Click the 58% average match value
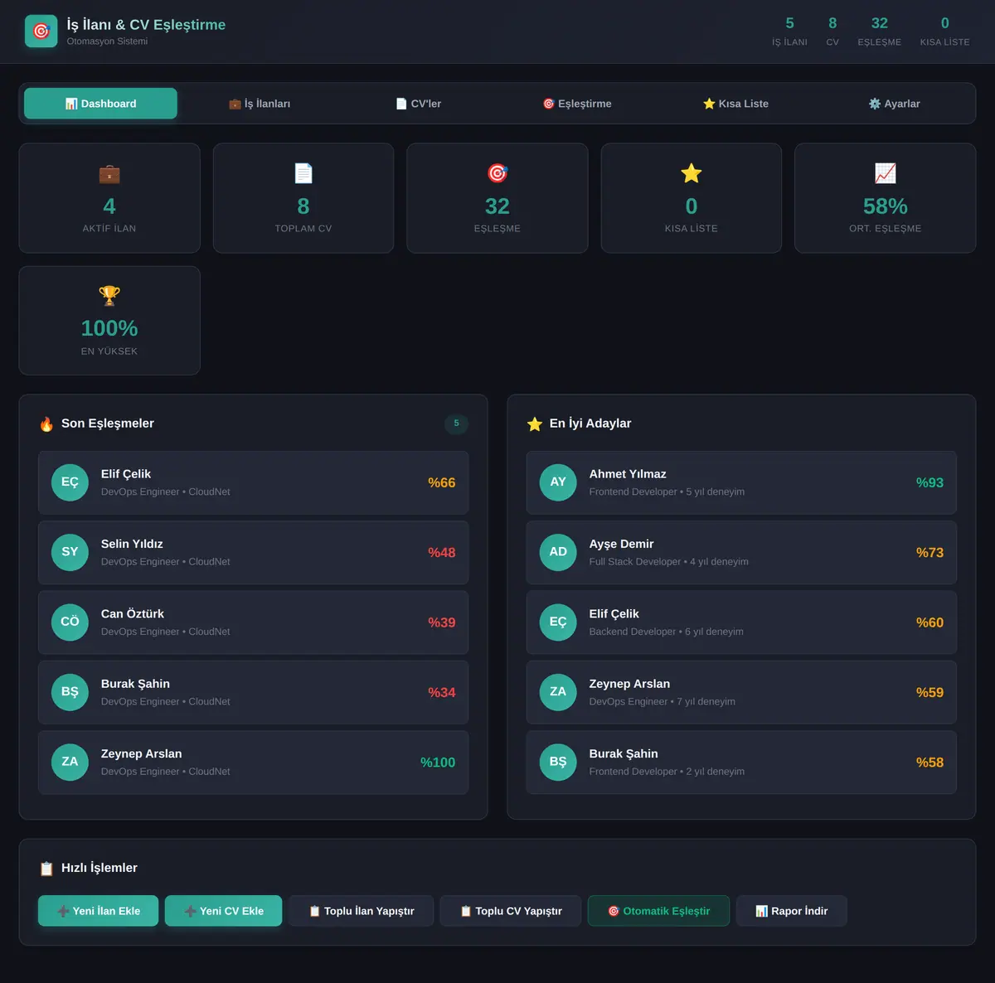 tap(886, 206)
